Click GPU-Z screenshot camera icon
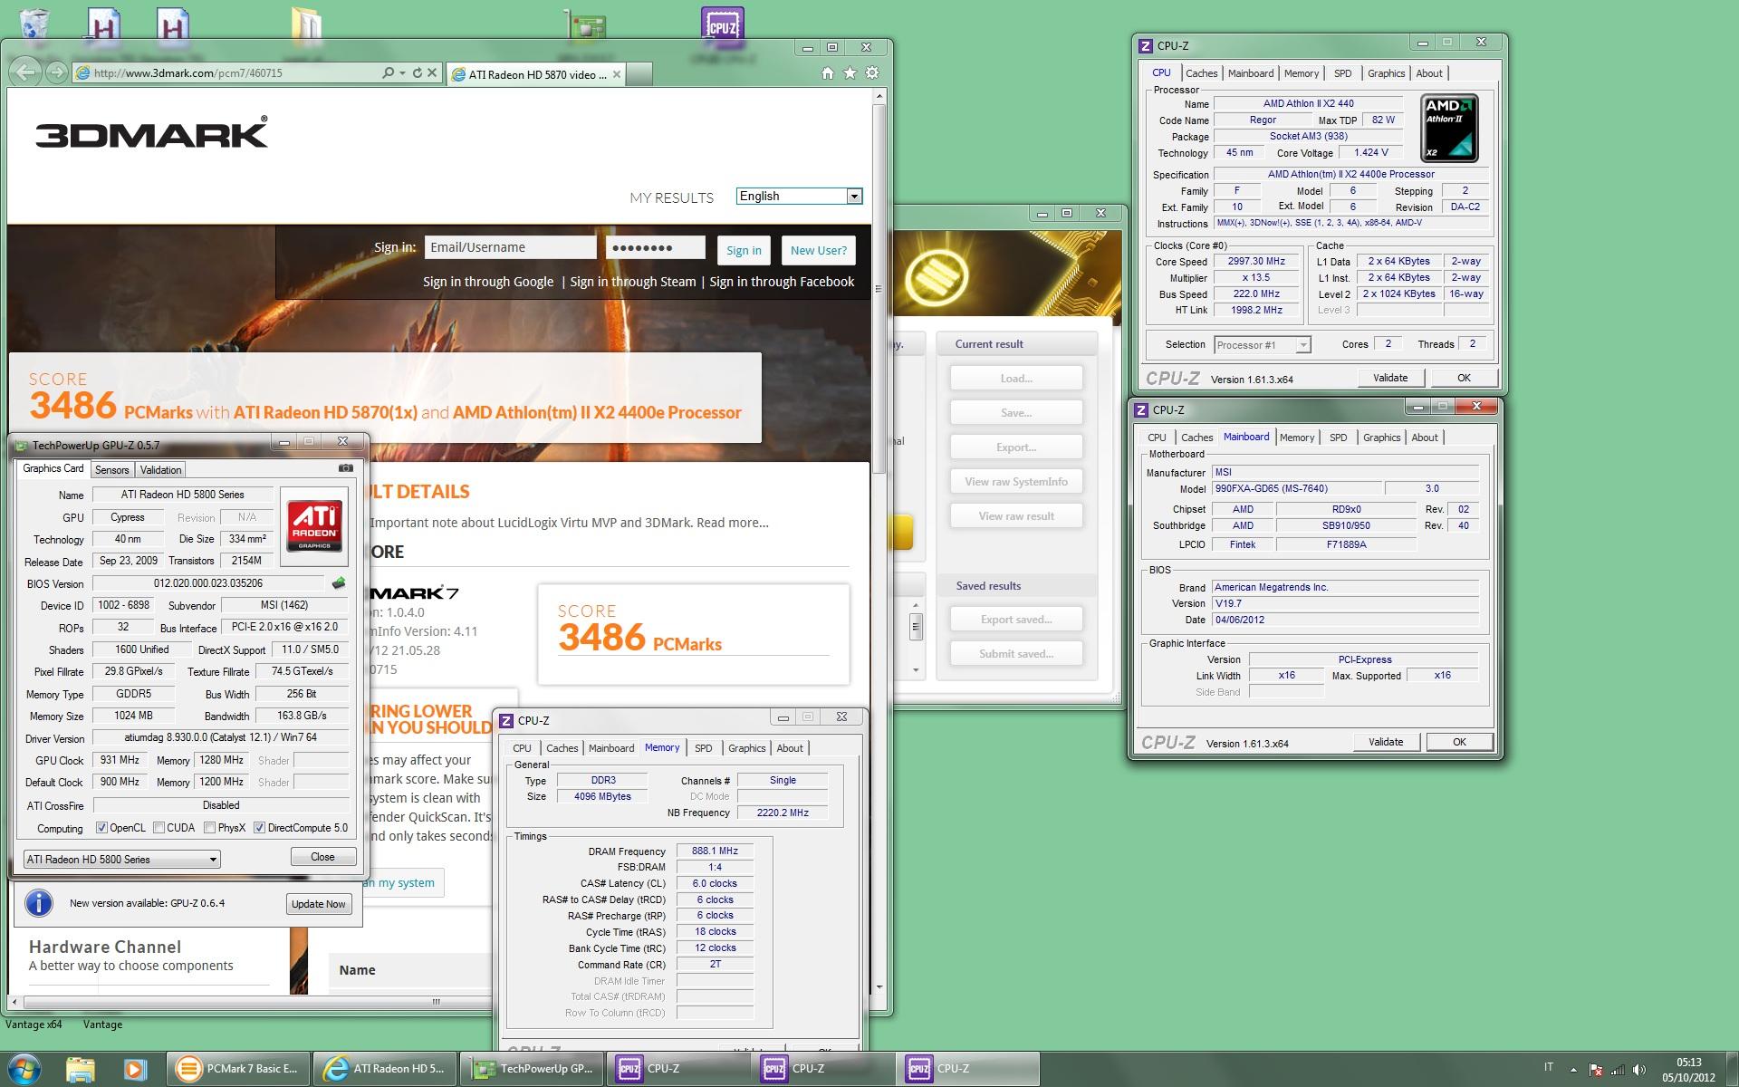This screenshot has width=1739, height=1087. (x=345, y=468)
